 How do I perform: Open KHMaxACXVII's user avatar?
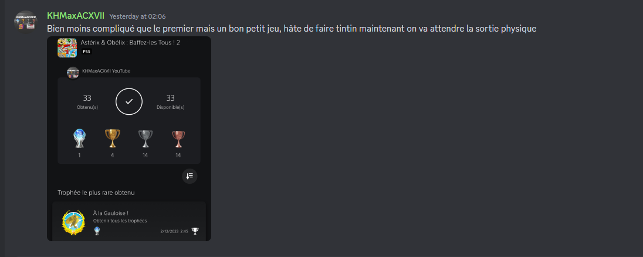point(26,21)
